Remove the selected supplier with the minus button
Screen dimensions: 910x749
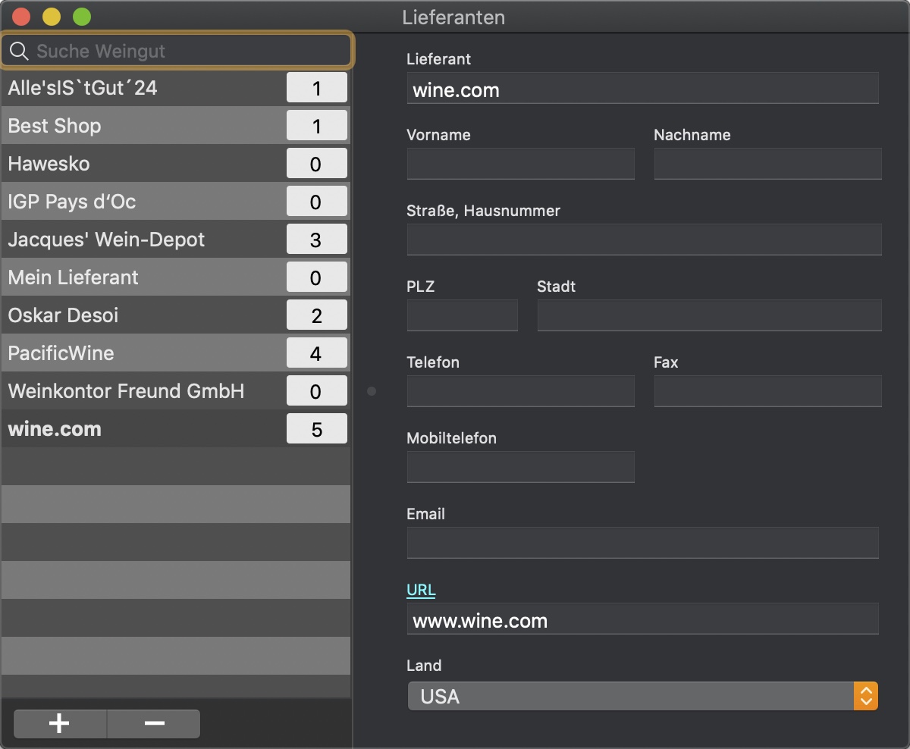tap(154, 723)
